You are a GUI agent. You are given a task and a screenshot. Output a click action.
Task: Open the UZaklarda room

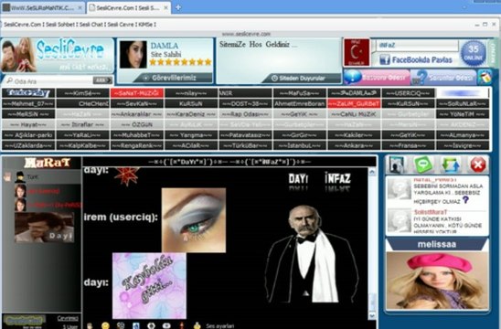point(28,145)
